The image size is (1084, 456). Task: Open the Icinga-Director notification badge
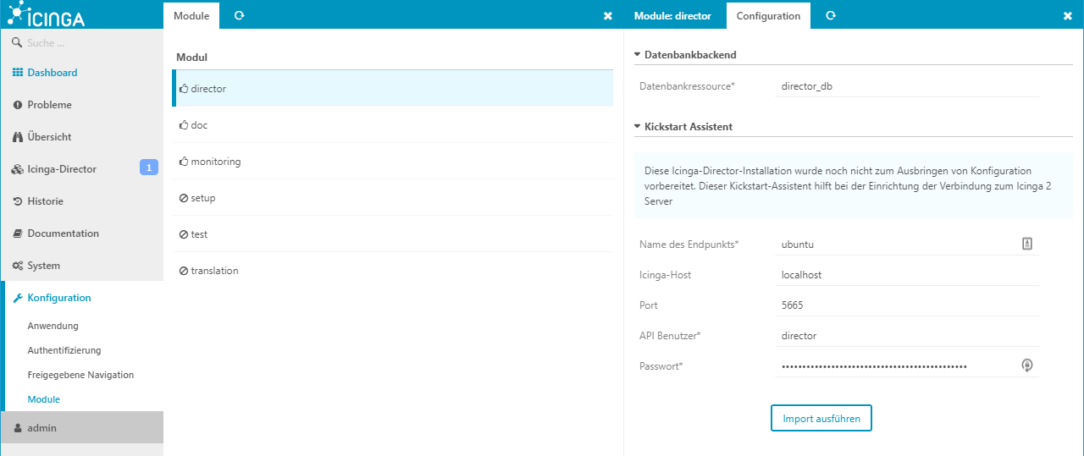tap(148, 168)
